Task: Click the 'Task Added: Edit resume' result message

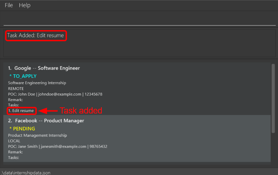Action: (35, 35)
